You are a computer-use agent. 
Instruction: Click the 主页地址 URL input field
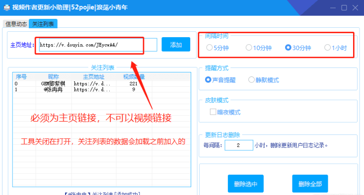click(x=98, y=45)
